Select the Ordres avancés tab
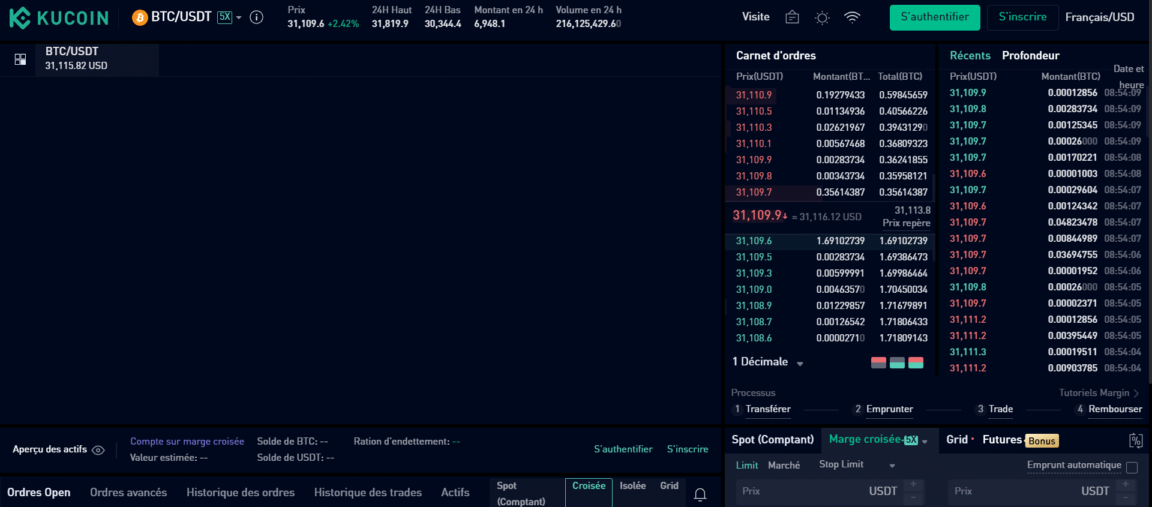The image size is (1152, 507). coord(128,493)
